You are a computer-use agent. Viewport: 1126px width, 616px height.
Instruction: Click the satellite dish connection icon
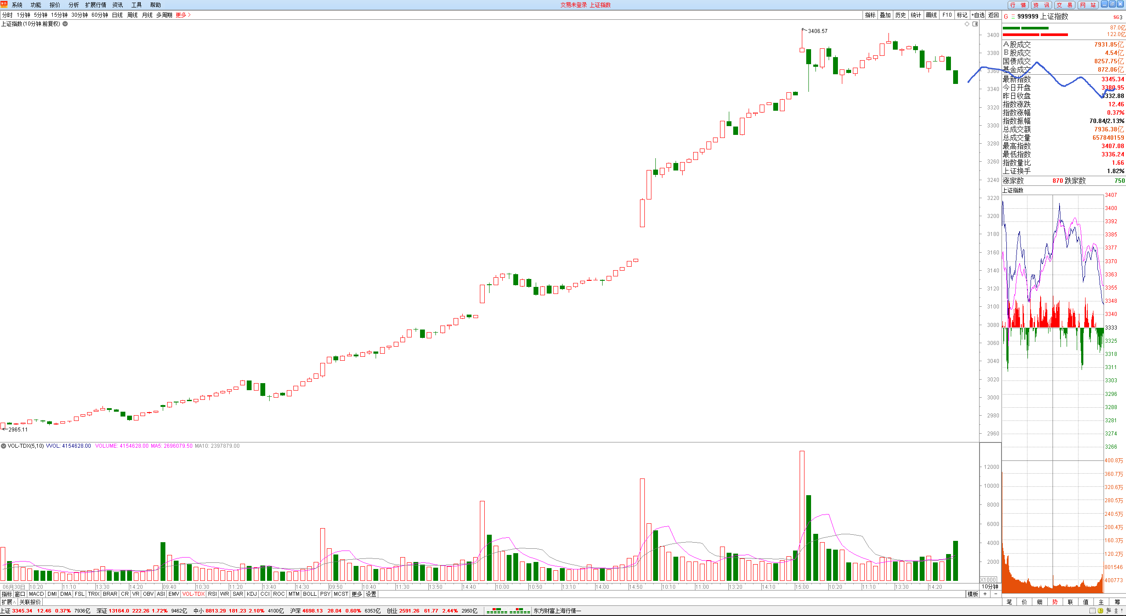click(1108, 611)
